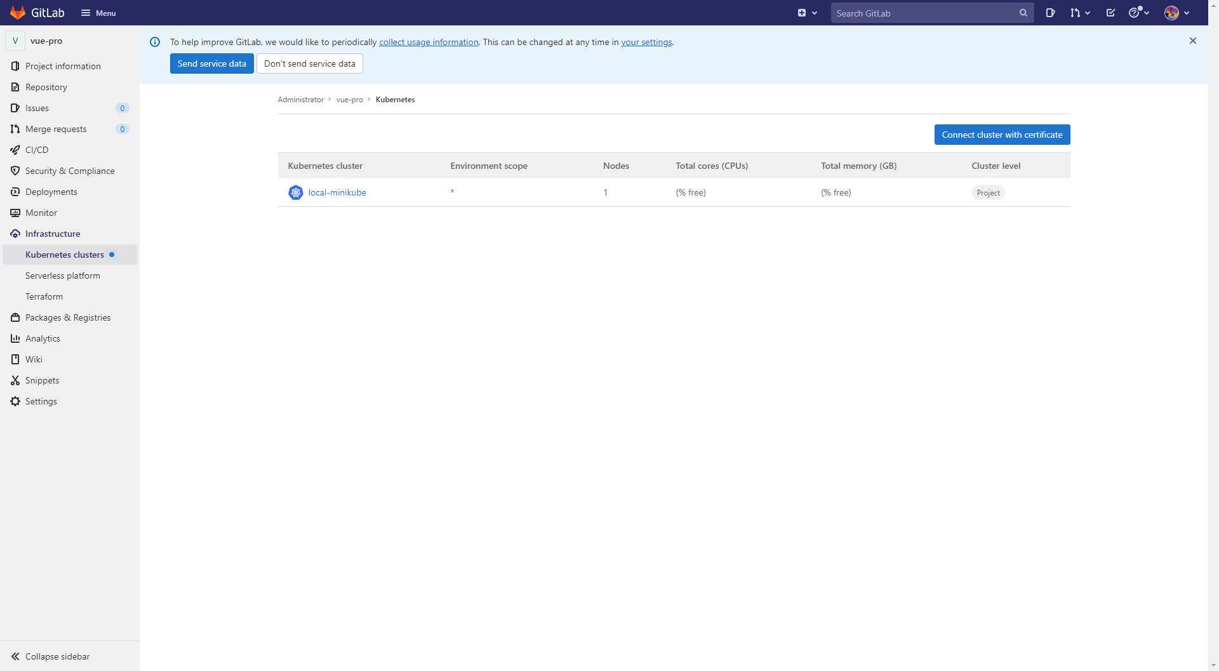The height and width of the screenshot is (671, 1219).
Task: Click the Packages & Registries icon
Action: (x=15, y=317)
